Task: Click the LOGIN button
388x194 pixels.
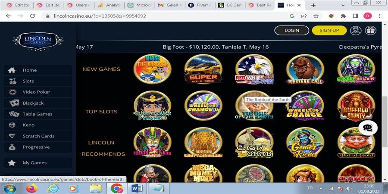Action: click(x=292, y=31)
